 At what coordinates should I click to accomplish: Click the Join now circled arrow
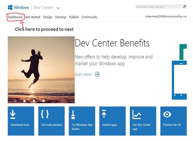pos(97,74)
